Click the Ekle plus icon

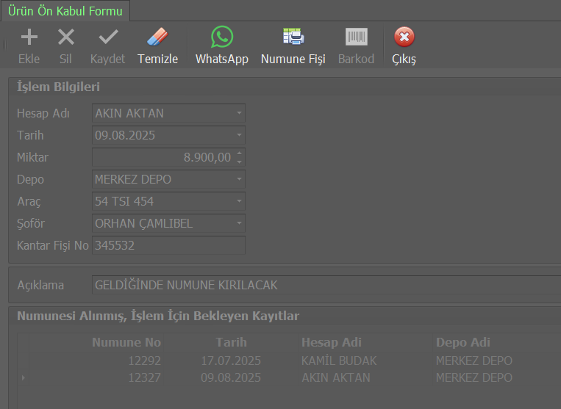click(29, 37)
